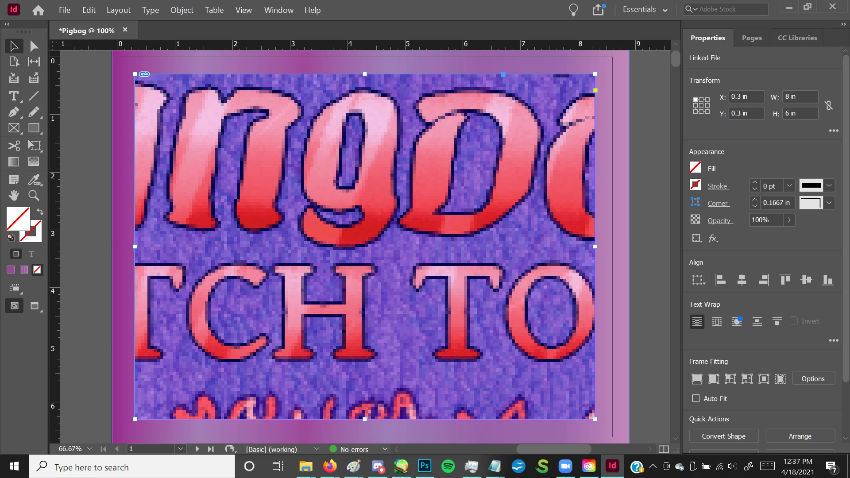Pick the Hand tool
850x478 pixels.
[x=14, y=195]
